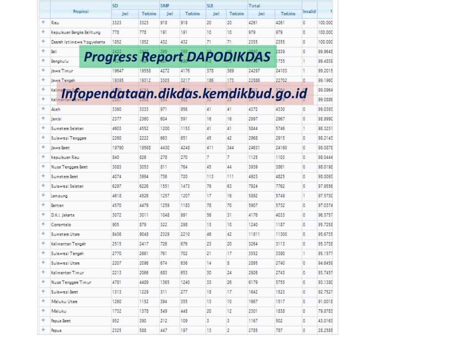
Task: Select the Maluku province name
Action: pos(59,311)
